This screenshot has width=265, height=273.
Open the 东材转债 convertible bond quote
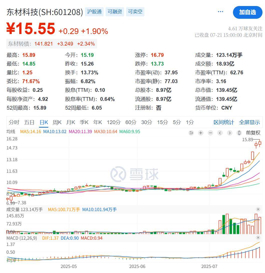(52, 44)
